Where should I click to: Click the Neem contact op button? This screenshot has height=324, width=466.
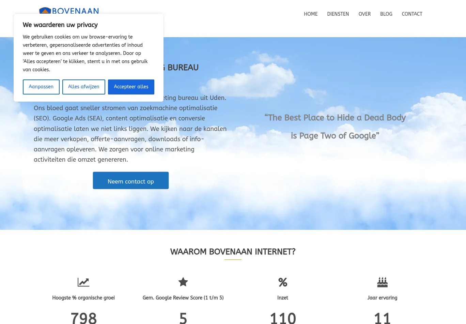[130, 180]
